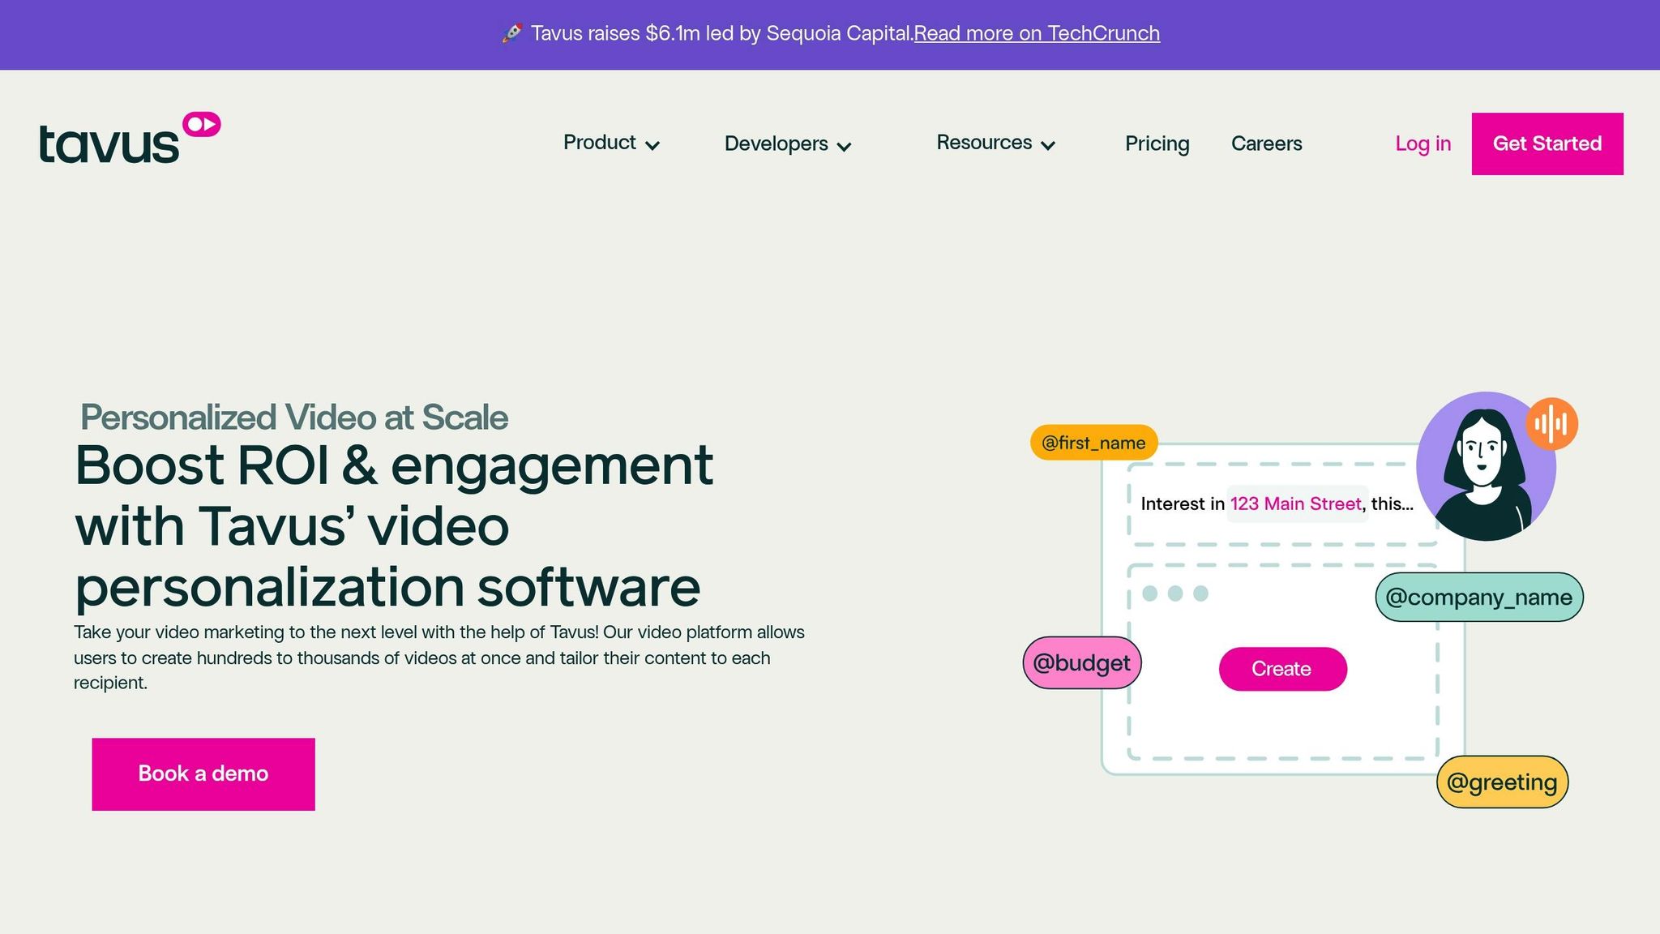
Task: Go to the Careers page
Action: 1266,144
